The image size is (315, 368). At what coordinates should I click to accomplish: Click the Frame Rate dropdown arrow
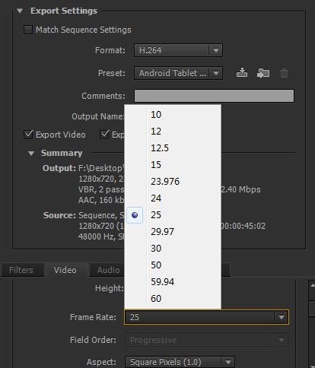282,317
